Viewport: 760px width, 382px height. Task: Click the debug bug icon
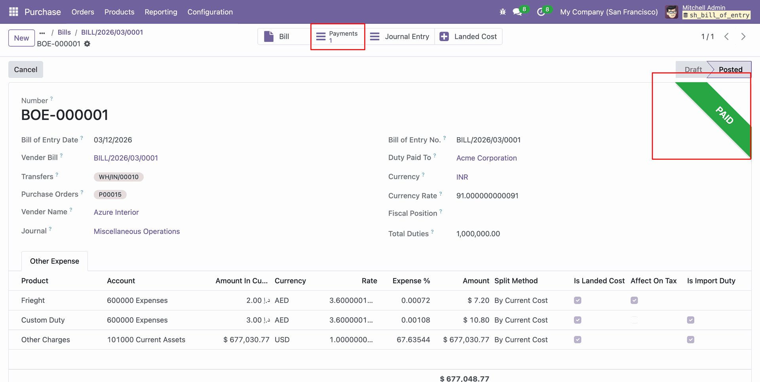[503, 12]
